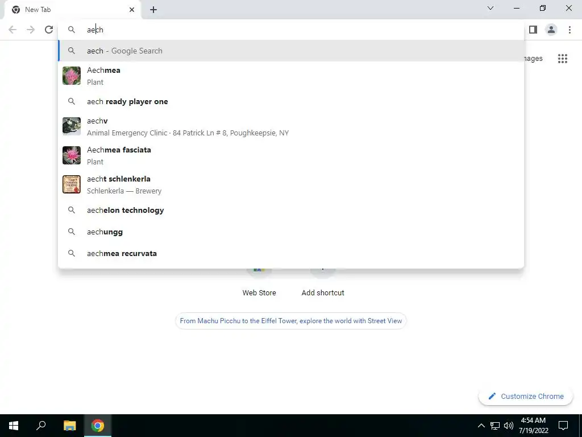Choose 'aech - Google Search' suggestion
Screen dimensions: 582x437
[291, 51]
